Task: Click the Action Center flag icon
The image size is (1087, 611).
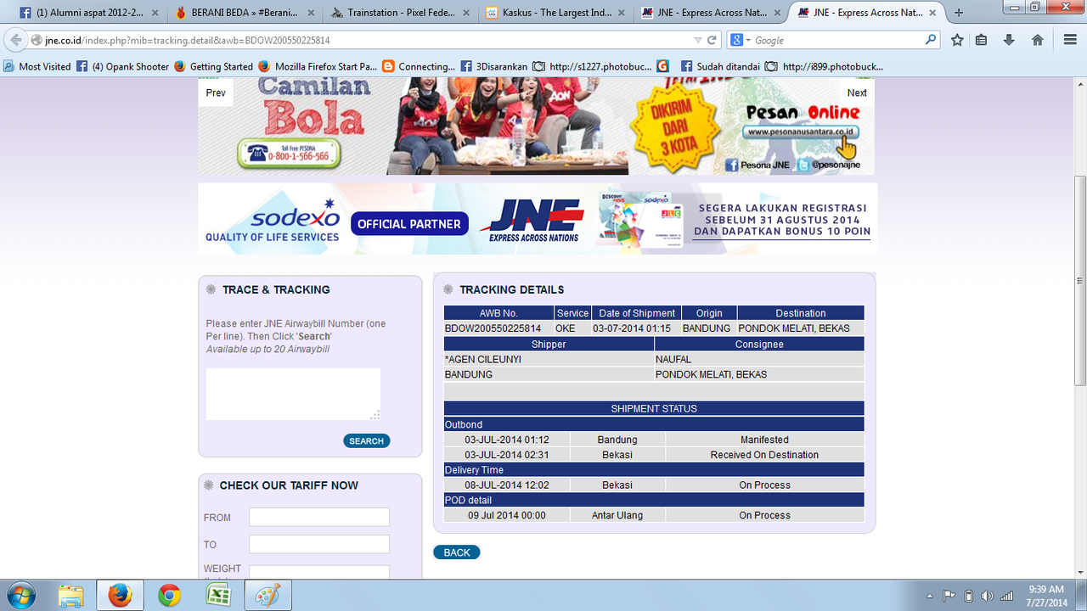Action: tap(949, 596)
